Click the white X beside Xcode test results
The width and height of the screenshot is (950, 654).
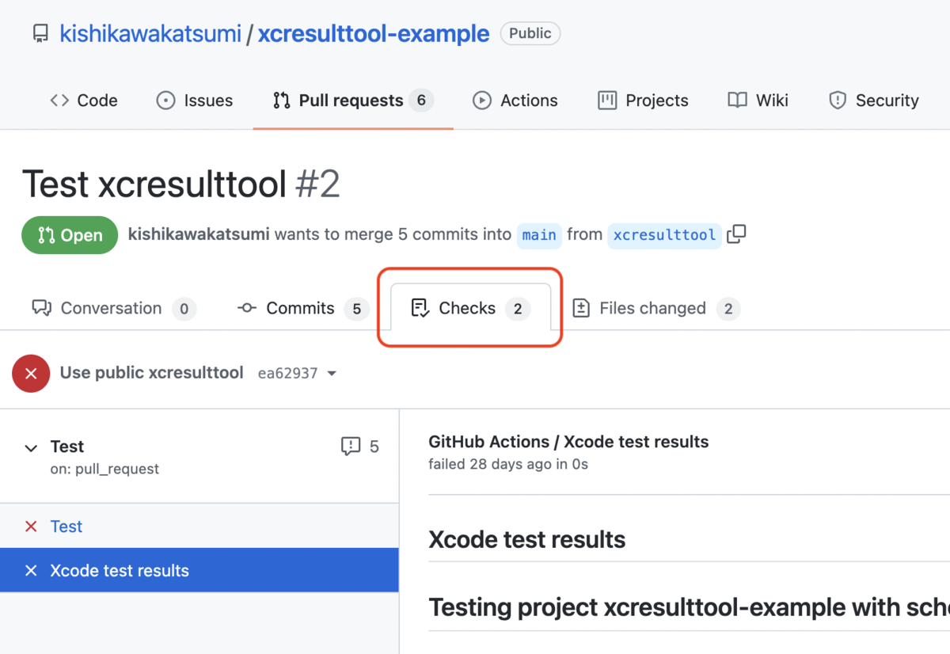31,571
